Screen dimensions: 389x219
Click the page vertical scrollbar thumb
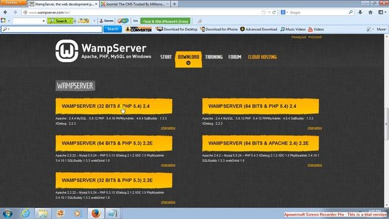387,124
